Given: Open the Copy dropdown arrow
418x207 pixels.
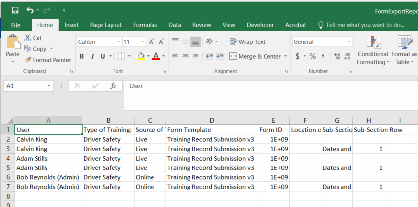Looking at the screenshot, I should 51,49.
